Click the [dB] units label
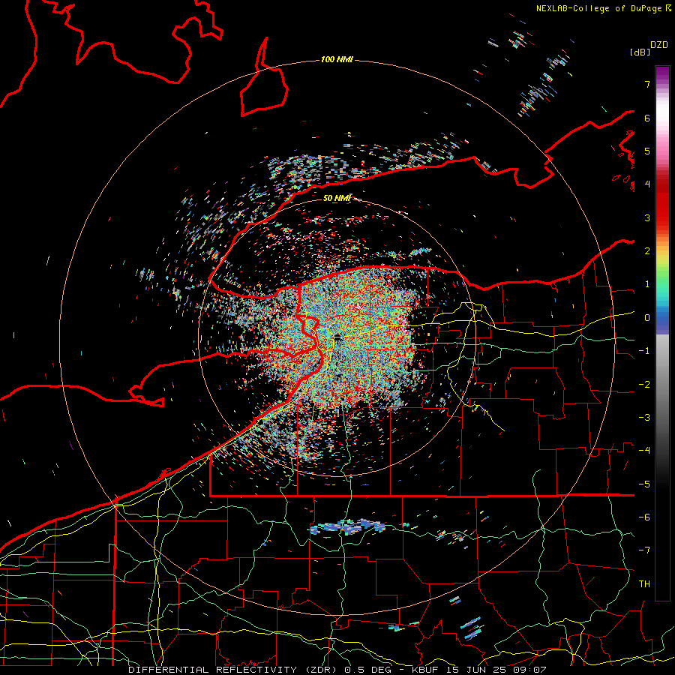 [640, 52]
